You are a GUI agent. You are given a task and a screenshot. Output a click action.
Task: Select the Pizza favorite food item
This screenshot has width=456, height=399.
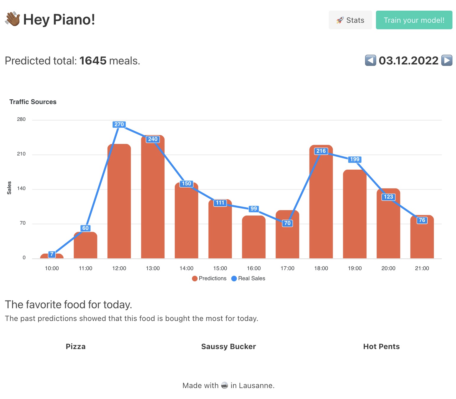pos(76,346)
